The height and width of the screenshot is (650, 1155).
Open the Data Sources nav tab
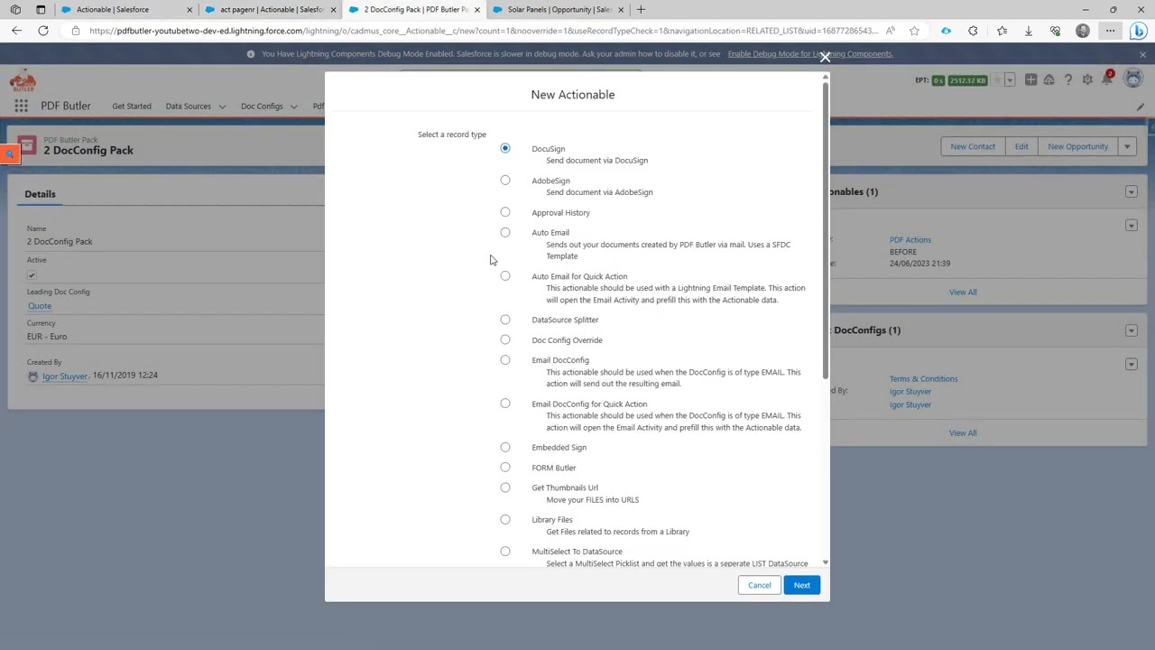(188, 107)
